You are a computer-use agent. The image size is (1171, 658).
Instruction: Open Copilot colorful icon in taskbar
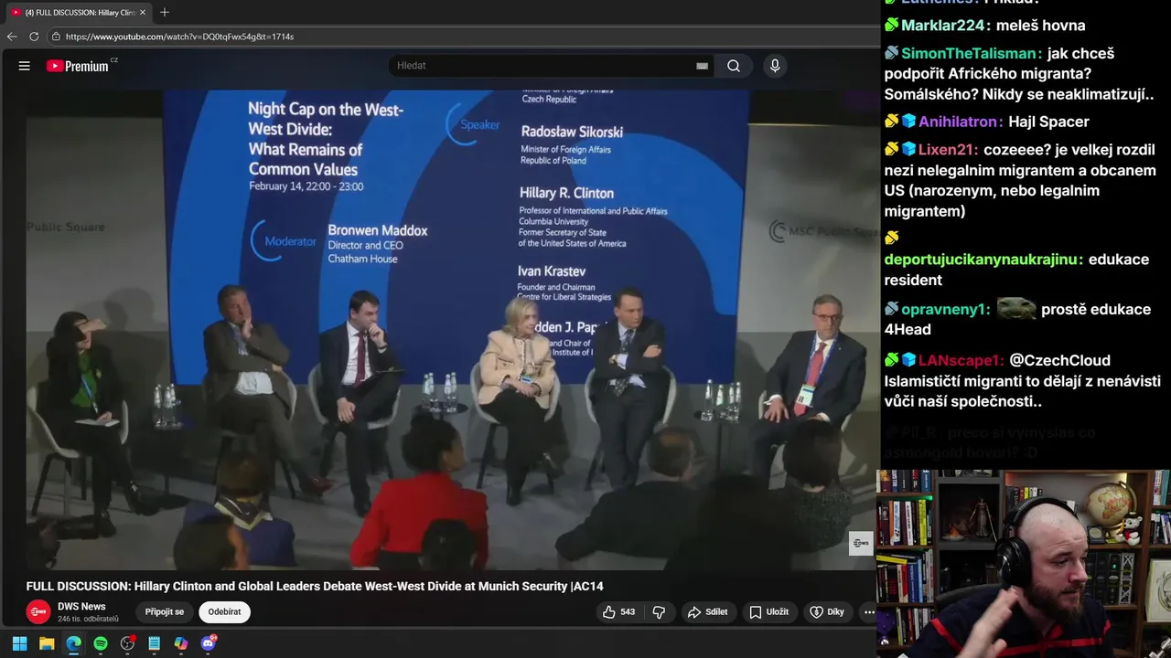181,643
